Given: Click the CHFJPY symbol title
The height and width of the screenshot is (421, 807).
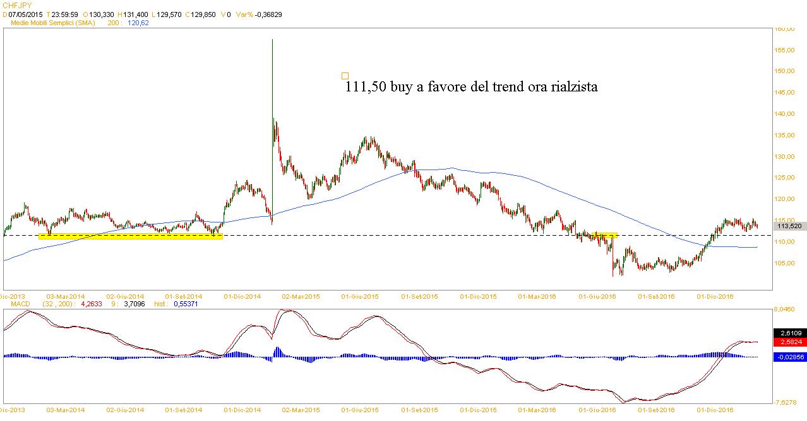Looking at the screenshot, I should (17, 6).
